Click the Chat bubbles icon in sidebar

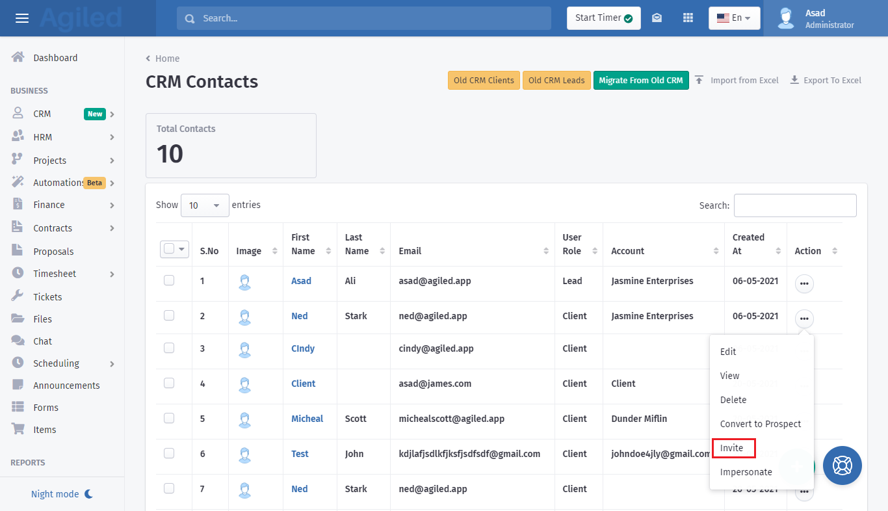(18, 341)
